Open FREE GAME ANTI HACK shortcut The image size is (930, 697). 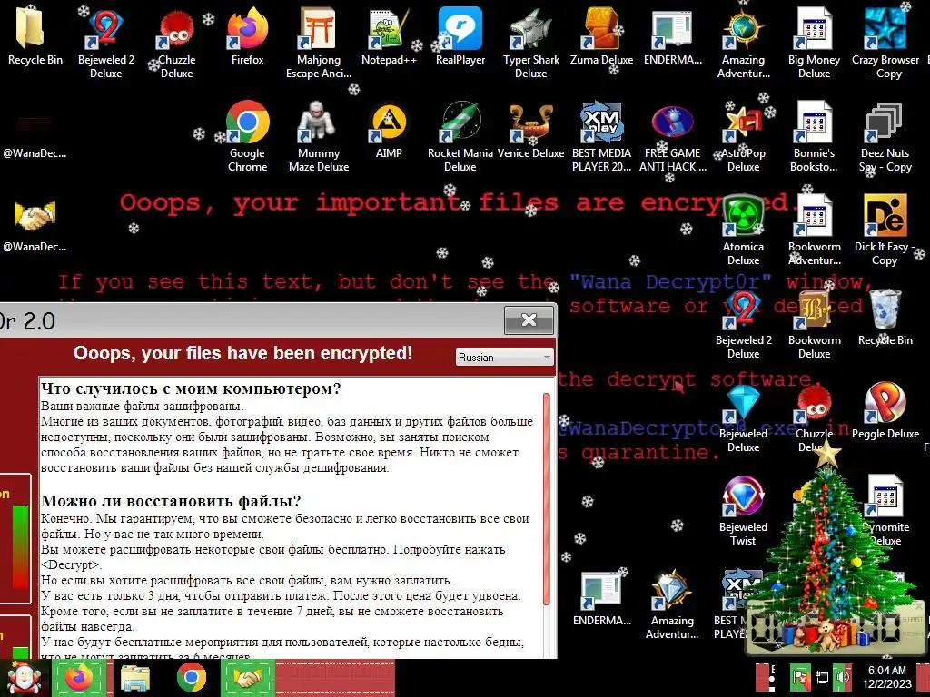[x=673, y=136]
